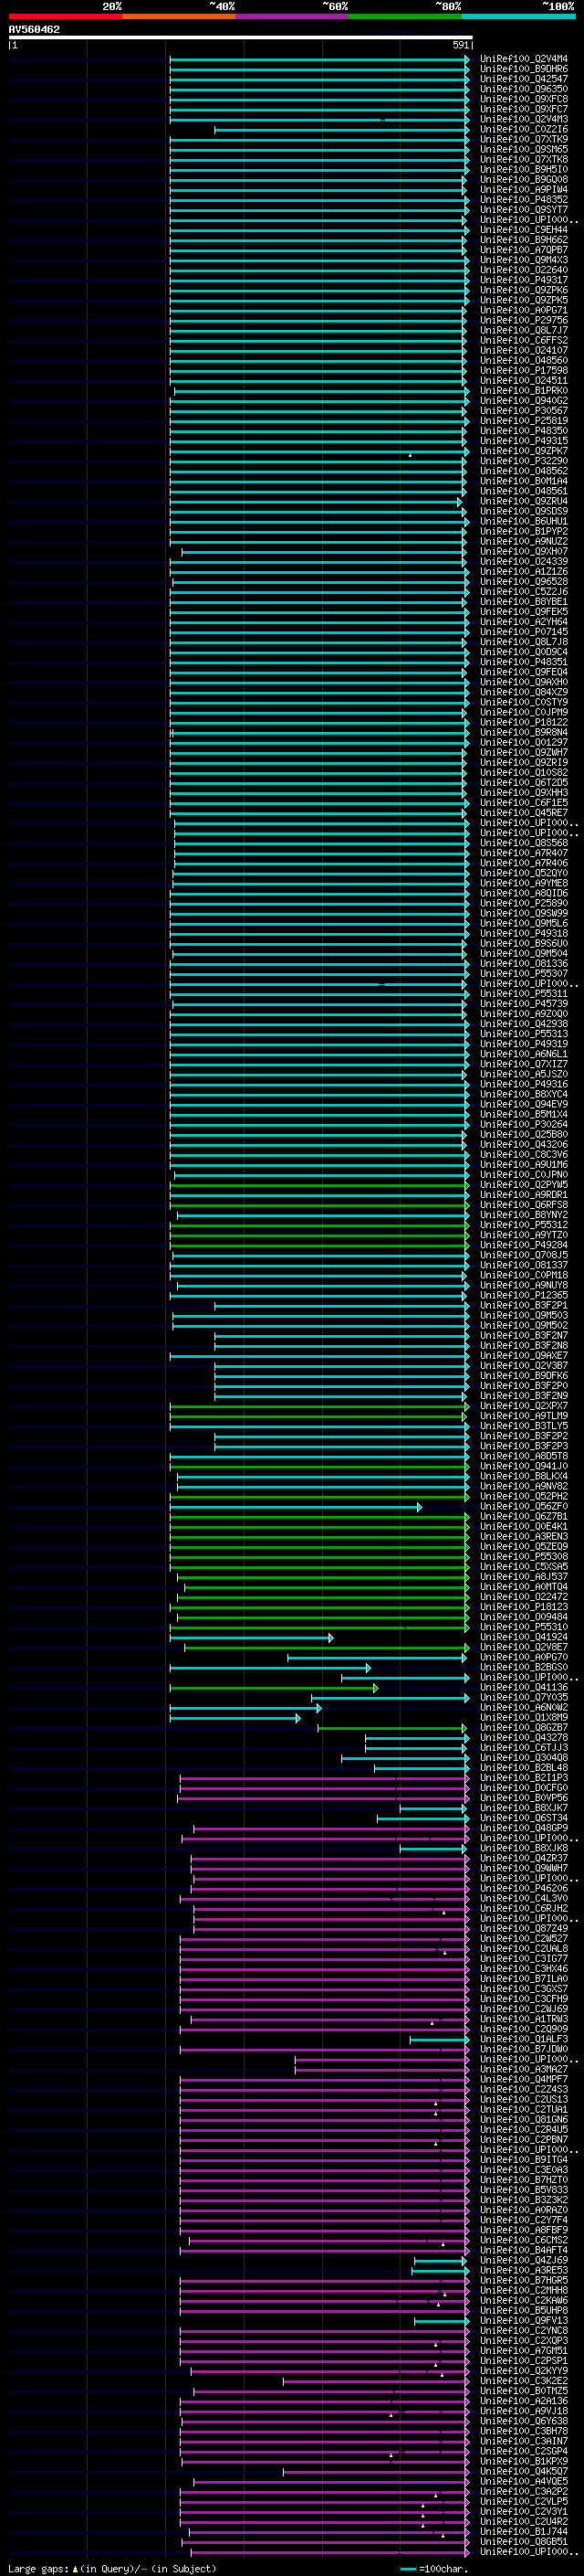Viewport: 584px width, 2576px height.
Task: Click UniRef100_A0MTQ4 hit label
Action: (x=524, y=1586)
